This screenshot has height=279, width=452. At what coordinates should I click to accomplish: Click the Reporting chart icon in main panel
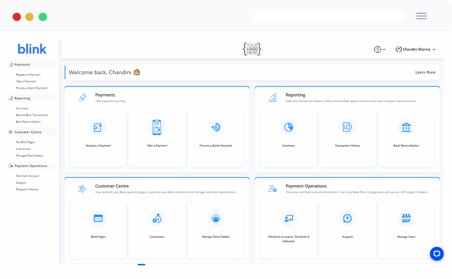click(273, 98)
